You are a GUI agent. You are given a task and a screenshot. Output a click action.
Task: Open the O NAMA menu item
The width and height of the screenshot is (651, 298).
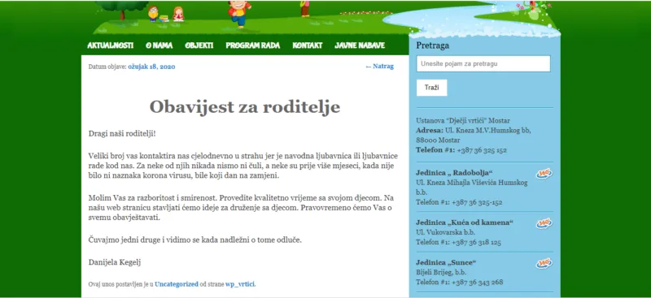pos(159,45)
